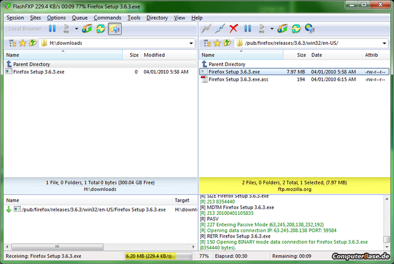Click local folder tree icon
The height and width of the screenshot is (264, 394).
(13, 43)
